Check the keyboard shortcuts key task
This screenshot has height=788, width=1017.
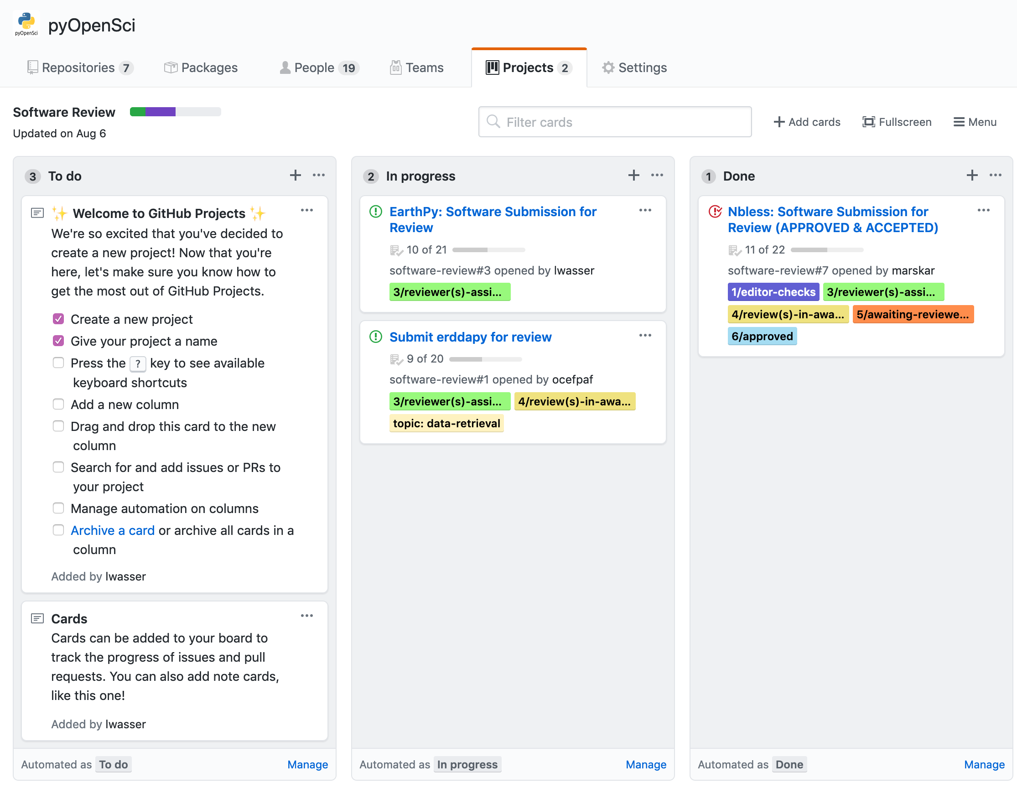58,363
